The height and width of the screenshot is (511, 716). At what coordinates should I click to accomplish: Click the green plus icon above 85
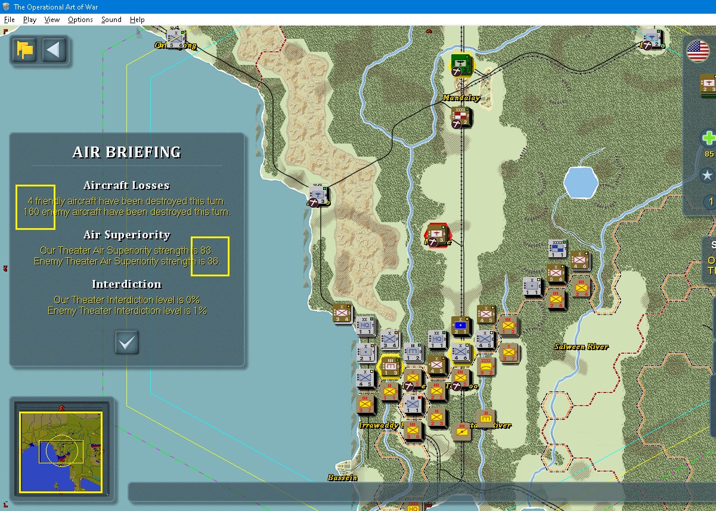(708, 138)
